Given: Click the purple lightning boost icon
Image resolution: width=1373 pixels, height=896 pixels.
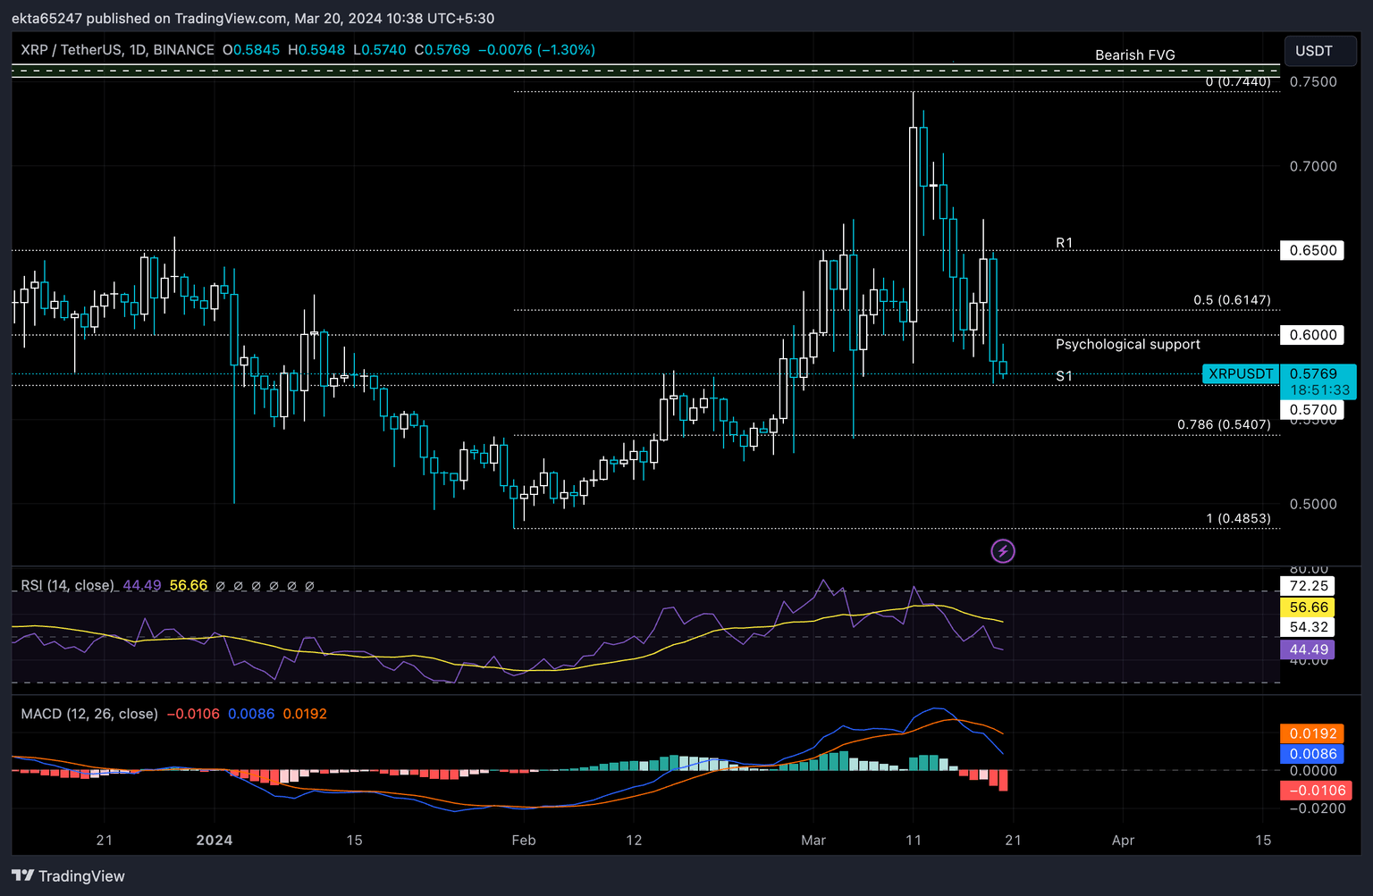Looking at the screenshot, I should click(1003, 551).
